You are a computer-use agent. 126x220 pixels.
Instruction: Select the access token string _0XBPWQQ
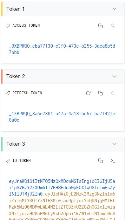click(62, 49)
